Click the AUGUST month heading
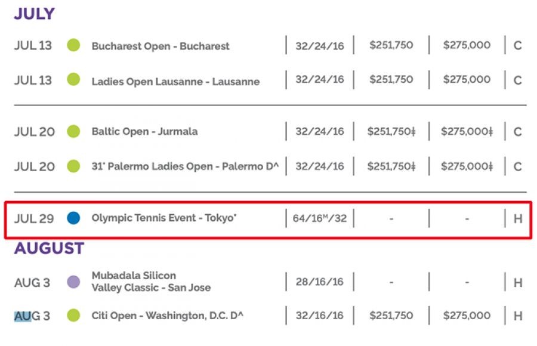The image size is (537, 346). coord(49,249)
